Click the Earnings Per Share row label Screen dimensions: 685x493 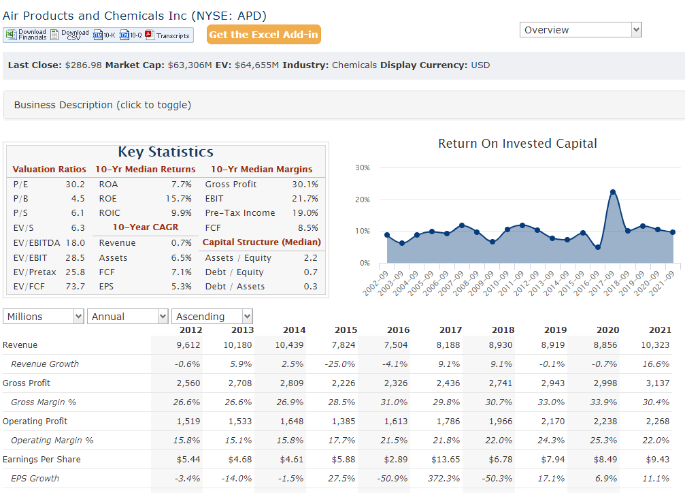point(41,460)
